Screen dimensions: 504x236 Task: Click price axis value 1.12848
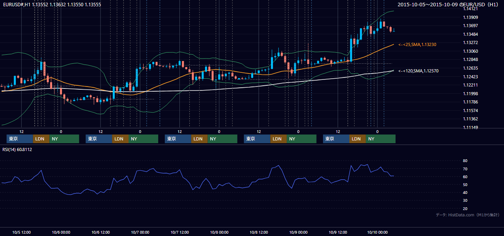[x=470, y=59]
